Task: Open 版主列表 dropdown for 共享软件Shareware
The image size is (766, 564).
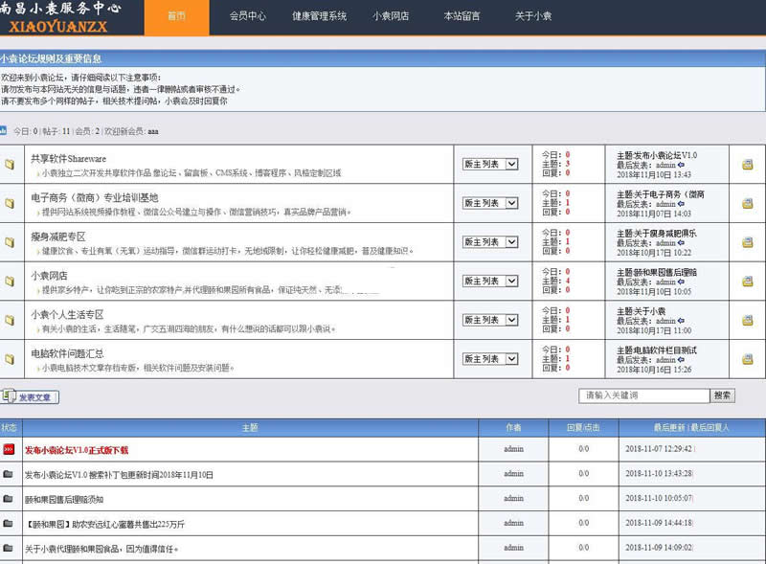Action: pos(490,164)
